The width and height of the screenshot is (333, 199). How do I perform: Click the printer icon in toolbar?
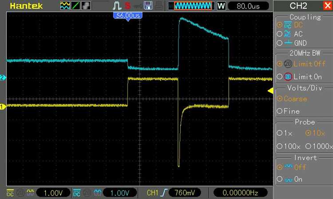point(159,6)
